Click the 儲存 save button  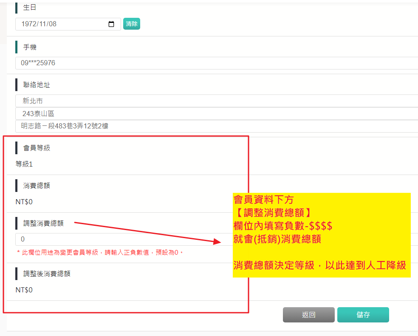coord(363,315)
